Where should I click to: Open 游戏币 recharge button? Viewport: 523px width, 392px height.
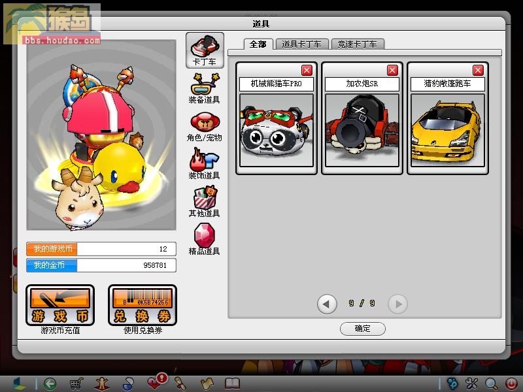pyautogui.click(x=60, y=305)
